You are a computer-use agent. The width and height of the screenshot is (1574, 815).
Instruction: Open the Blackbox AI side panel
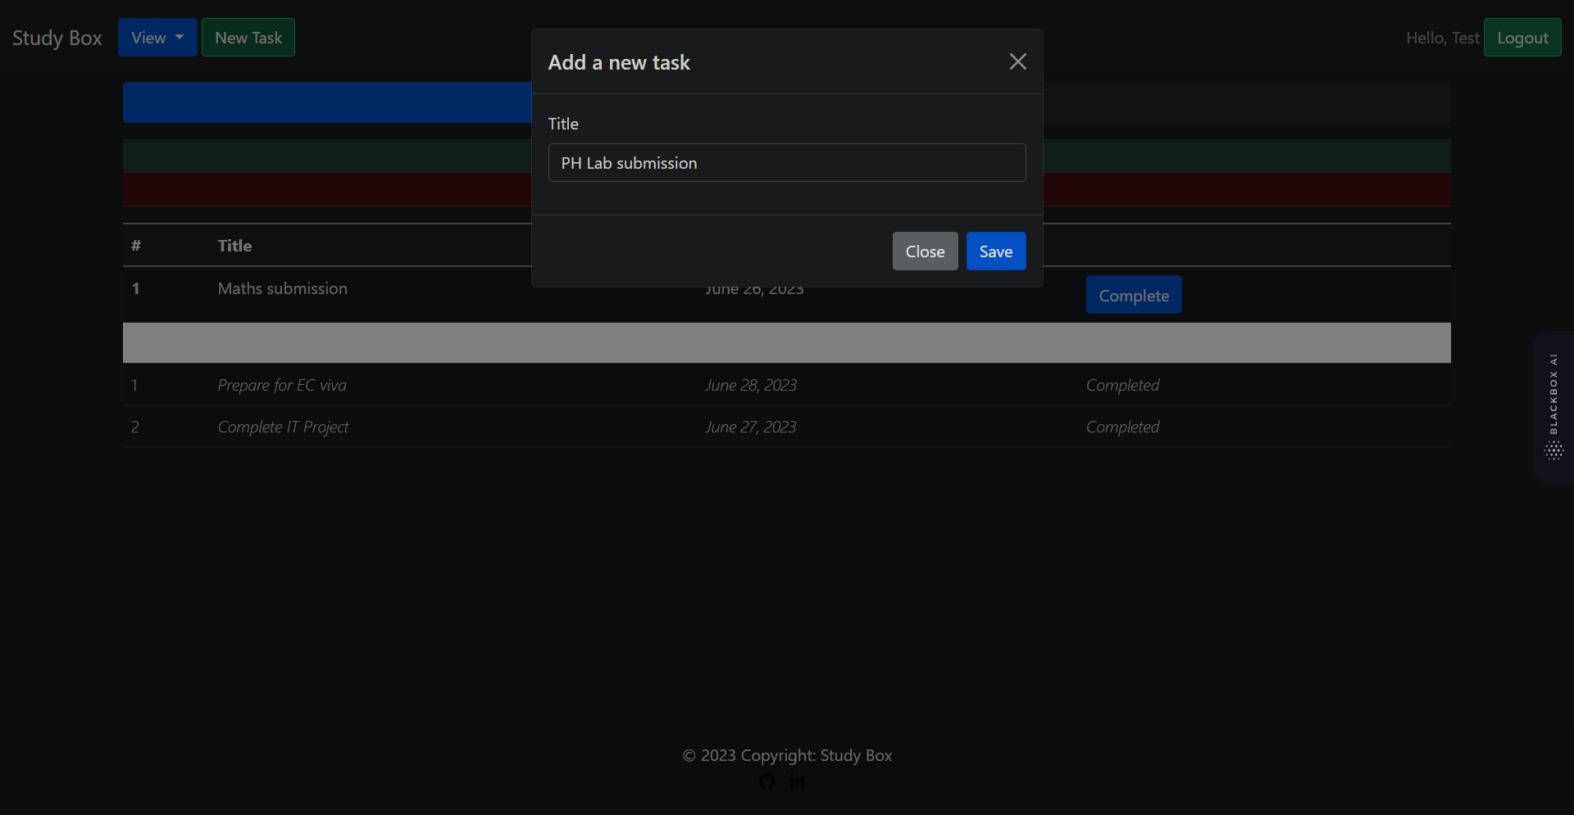[1554, 405]
